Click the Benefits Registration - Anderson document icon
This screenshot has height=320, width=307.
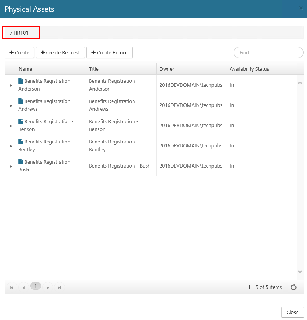click(21, 81)
